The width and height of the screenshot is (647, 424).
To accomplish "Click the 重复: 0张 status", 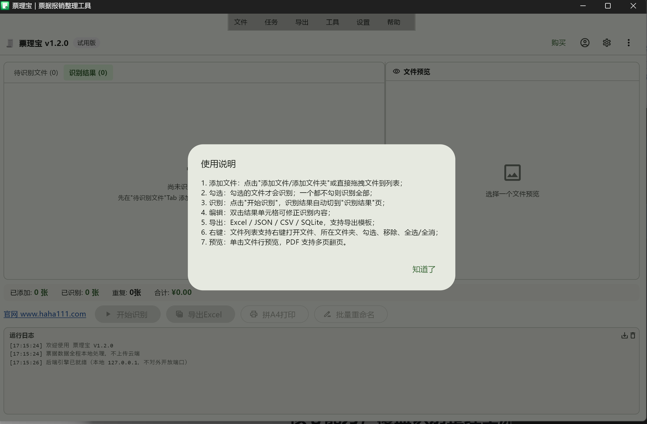I will click(127, 292).
